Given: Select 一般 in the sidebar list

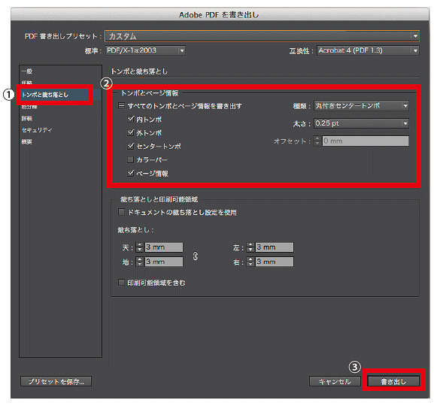Looking at the screenshot, I should tap(27, 71).
